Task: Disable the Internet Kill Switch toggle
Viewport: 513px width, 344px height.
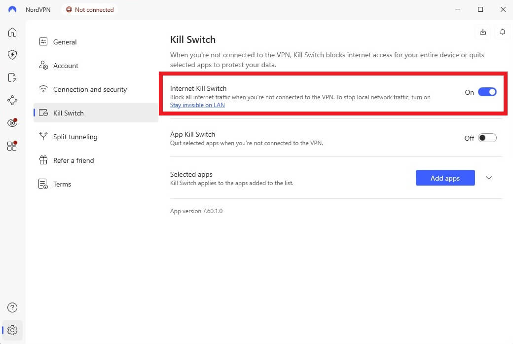Action: [487, 92]
